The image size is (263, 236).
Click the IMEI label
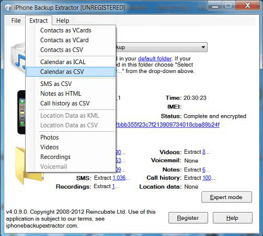click(174, 107)
